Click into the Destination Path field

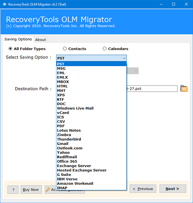(x=152, y=89)
